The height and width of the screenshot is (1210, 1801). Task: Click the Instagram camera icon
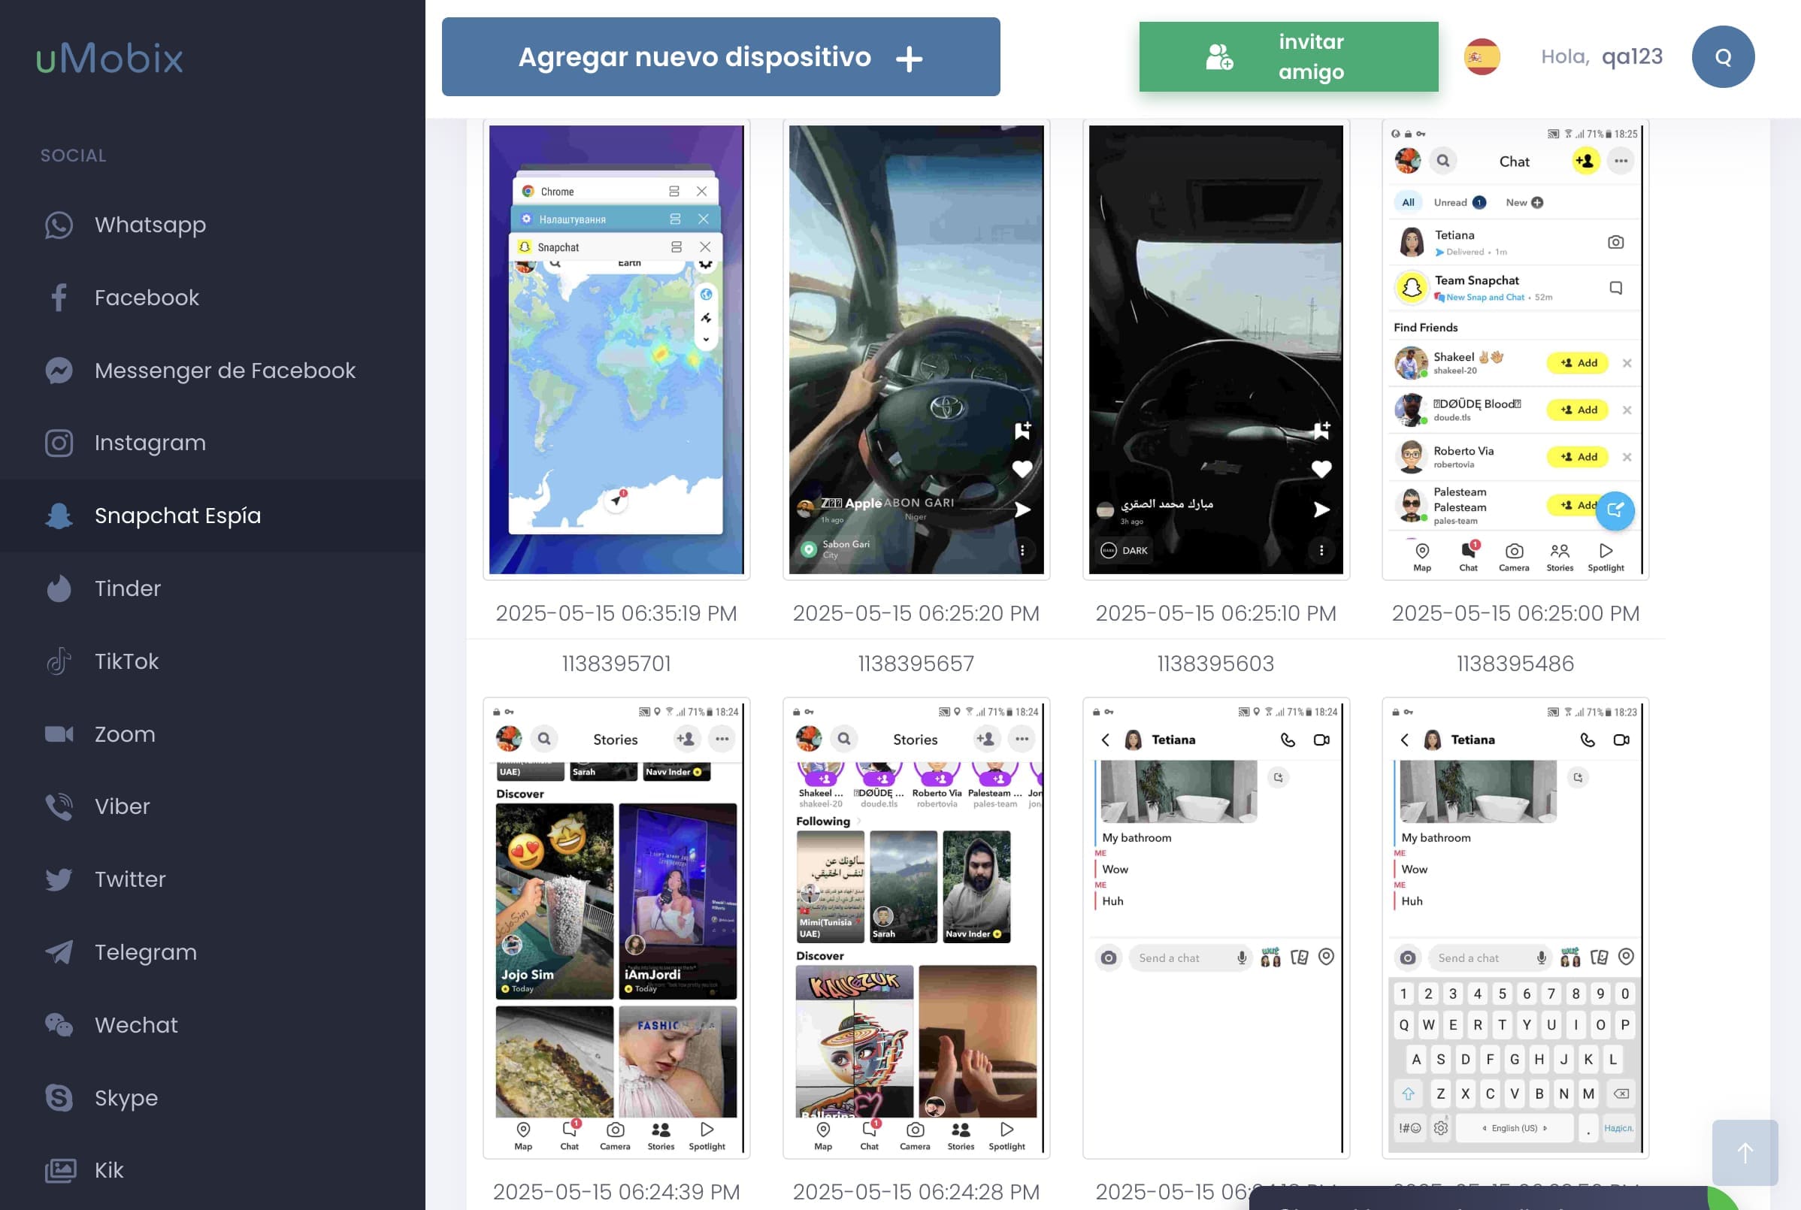[x=59, y=443]
